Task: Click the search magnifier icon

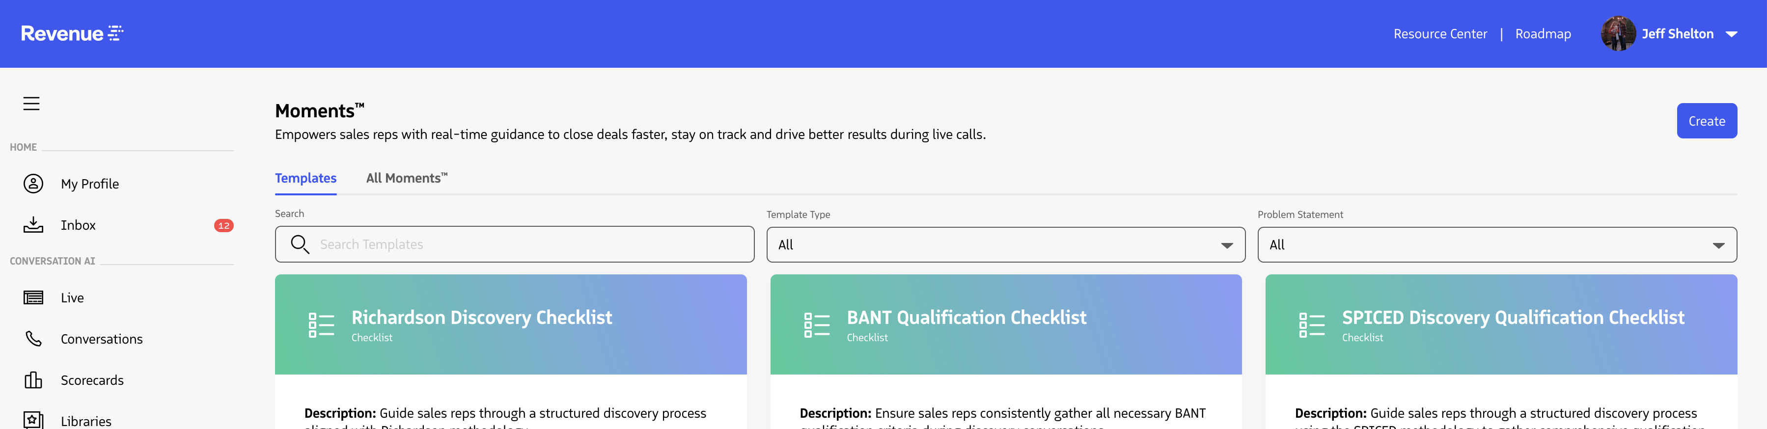Action: click(300, 244)
